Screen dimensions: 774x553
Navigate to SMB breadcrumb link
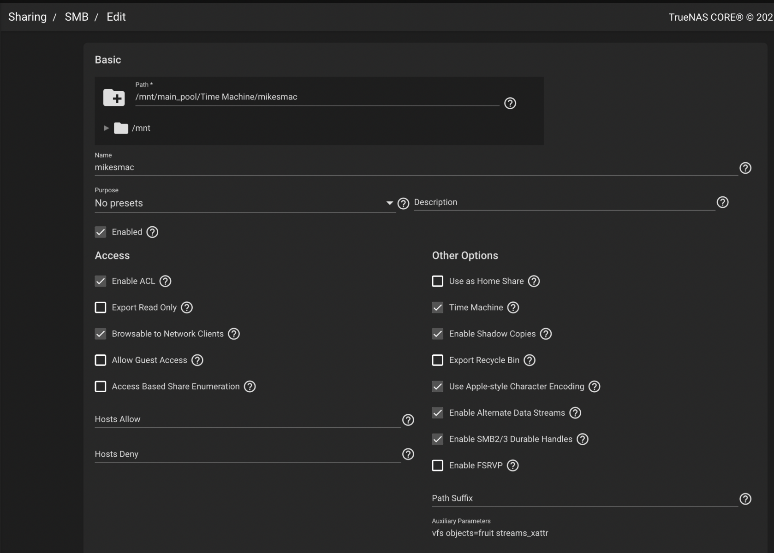[76, 17]
